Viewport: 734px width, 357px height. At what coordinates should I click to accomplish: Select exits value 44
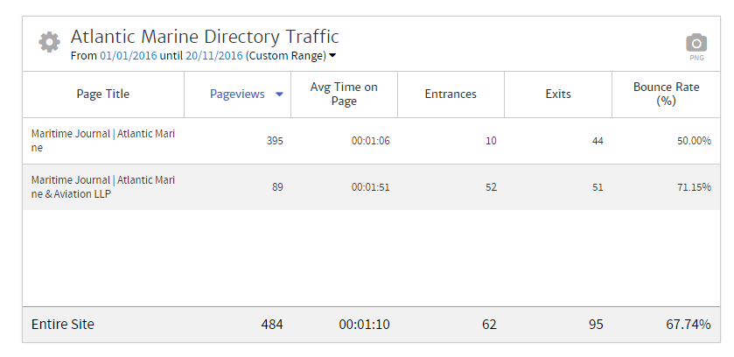598,141
